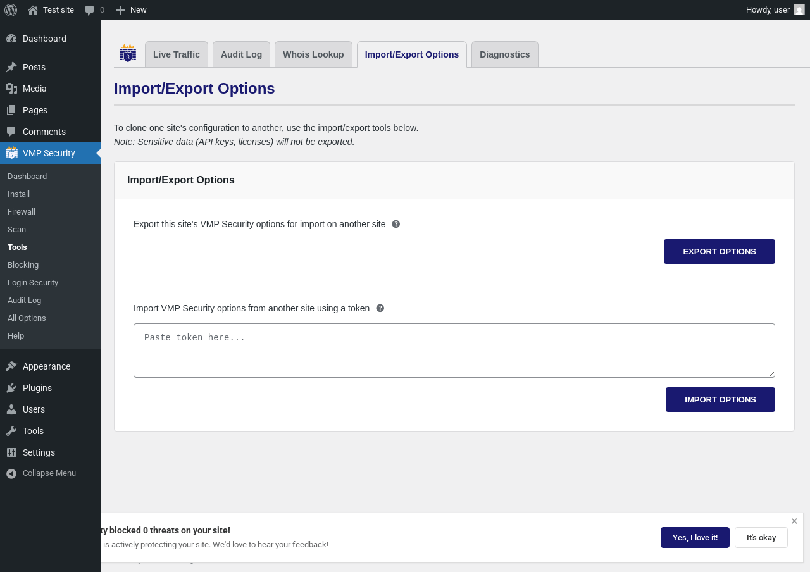Viewport: 810px width, 572px height.
Task: Select VMP Security in the sidebar
Action: pos(51,153)
